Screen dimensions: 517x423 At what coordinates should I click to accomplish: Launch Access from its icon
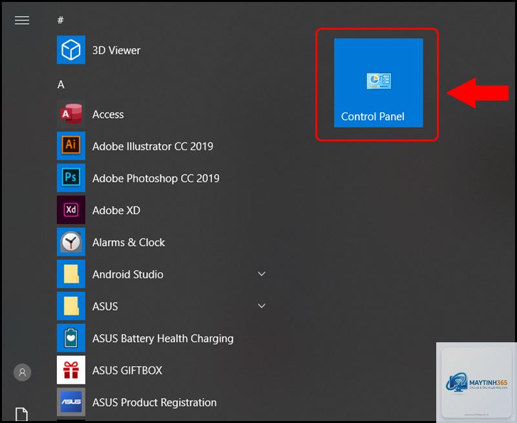click(71, 114)
